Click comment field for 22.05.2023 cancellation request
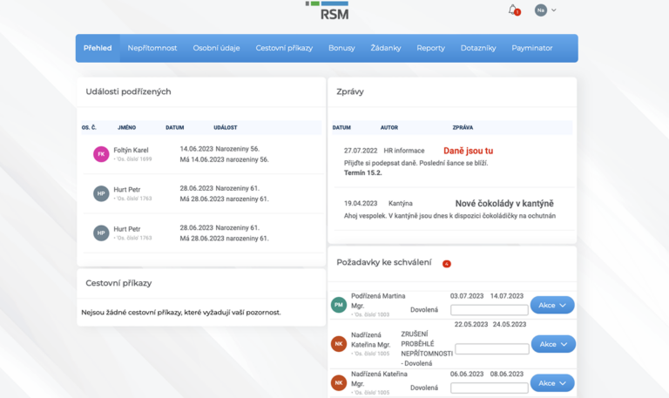This screenshot has width=669, height=398. tap(492, 349)
